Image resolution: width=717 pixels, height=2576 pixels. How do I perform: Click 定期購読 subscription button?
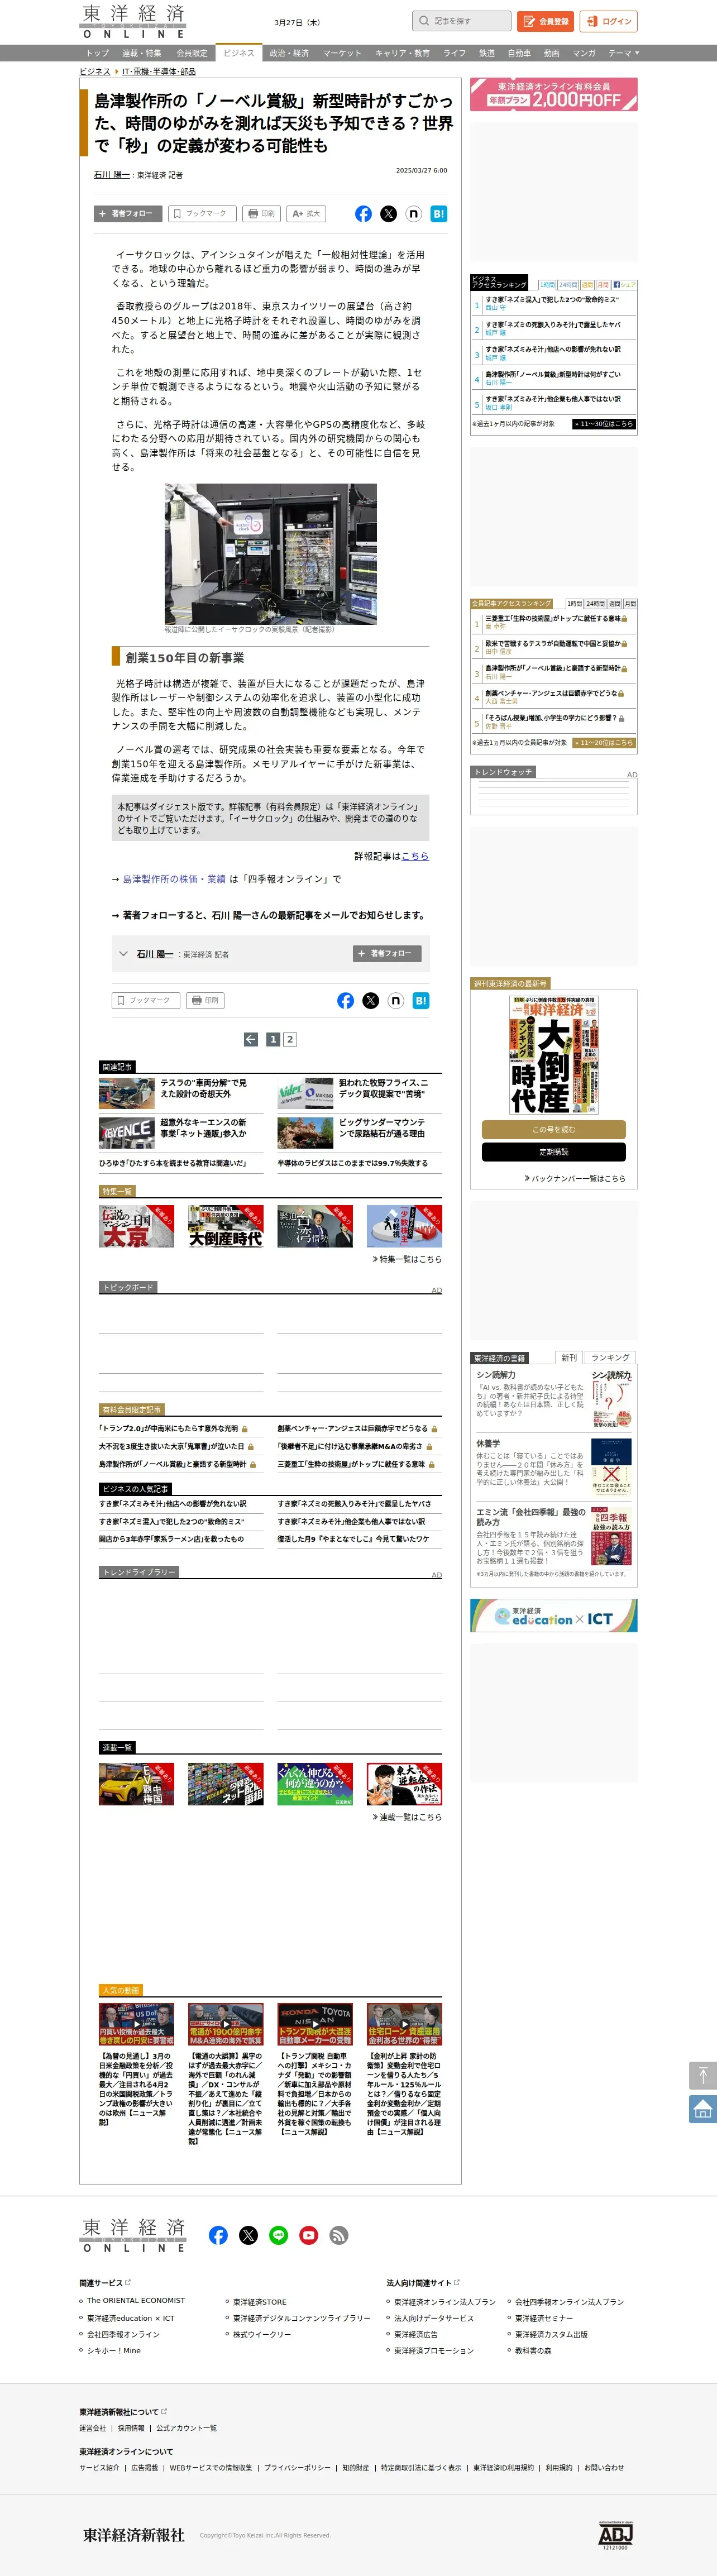click(554, 1152)
